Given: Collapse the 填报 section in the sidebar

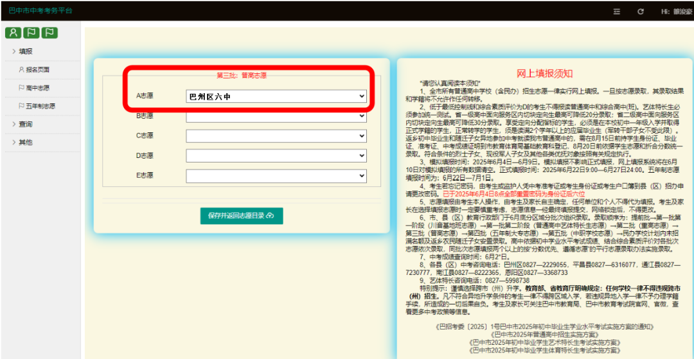Looking at the screenshot, I should (x=26, y=51).
